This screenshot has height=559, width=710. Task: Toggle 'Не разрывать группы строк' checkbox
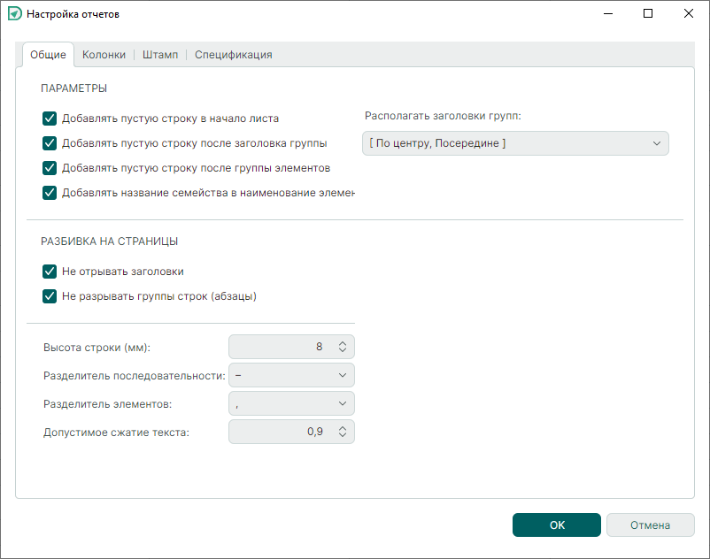[x=50, y=296]
